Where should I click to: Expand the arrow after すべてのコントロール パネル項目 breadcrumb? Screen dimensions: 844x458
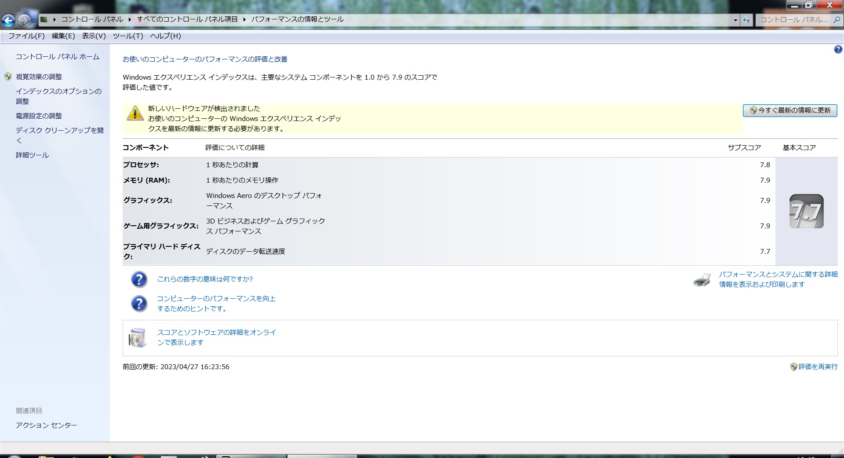click(x=244, y=19)
